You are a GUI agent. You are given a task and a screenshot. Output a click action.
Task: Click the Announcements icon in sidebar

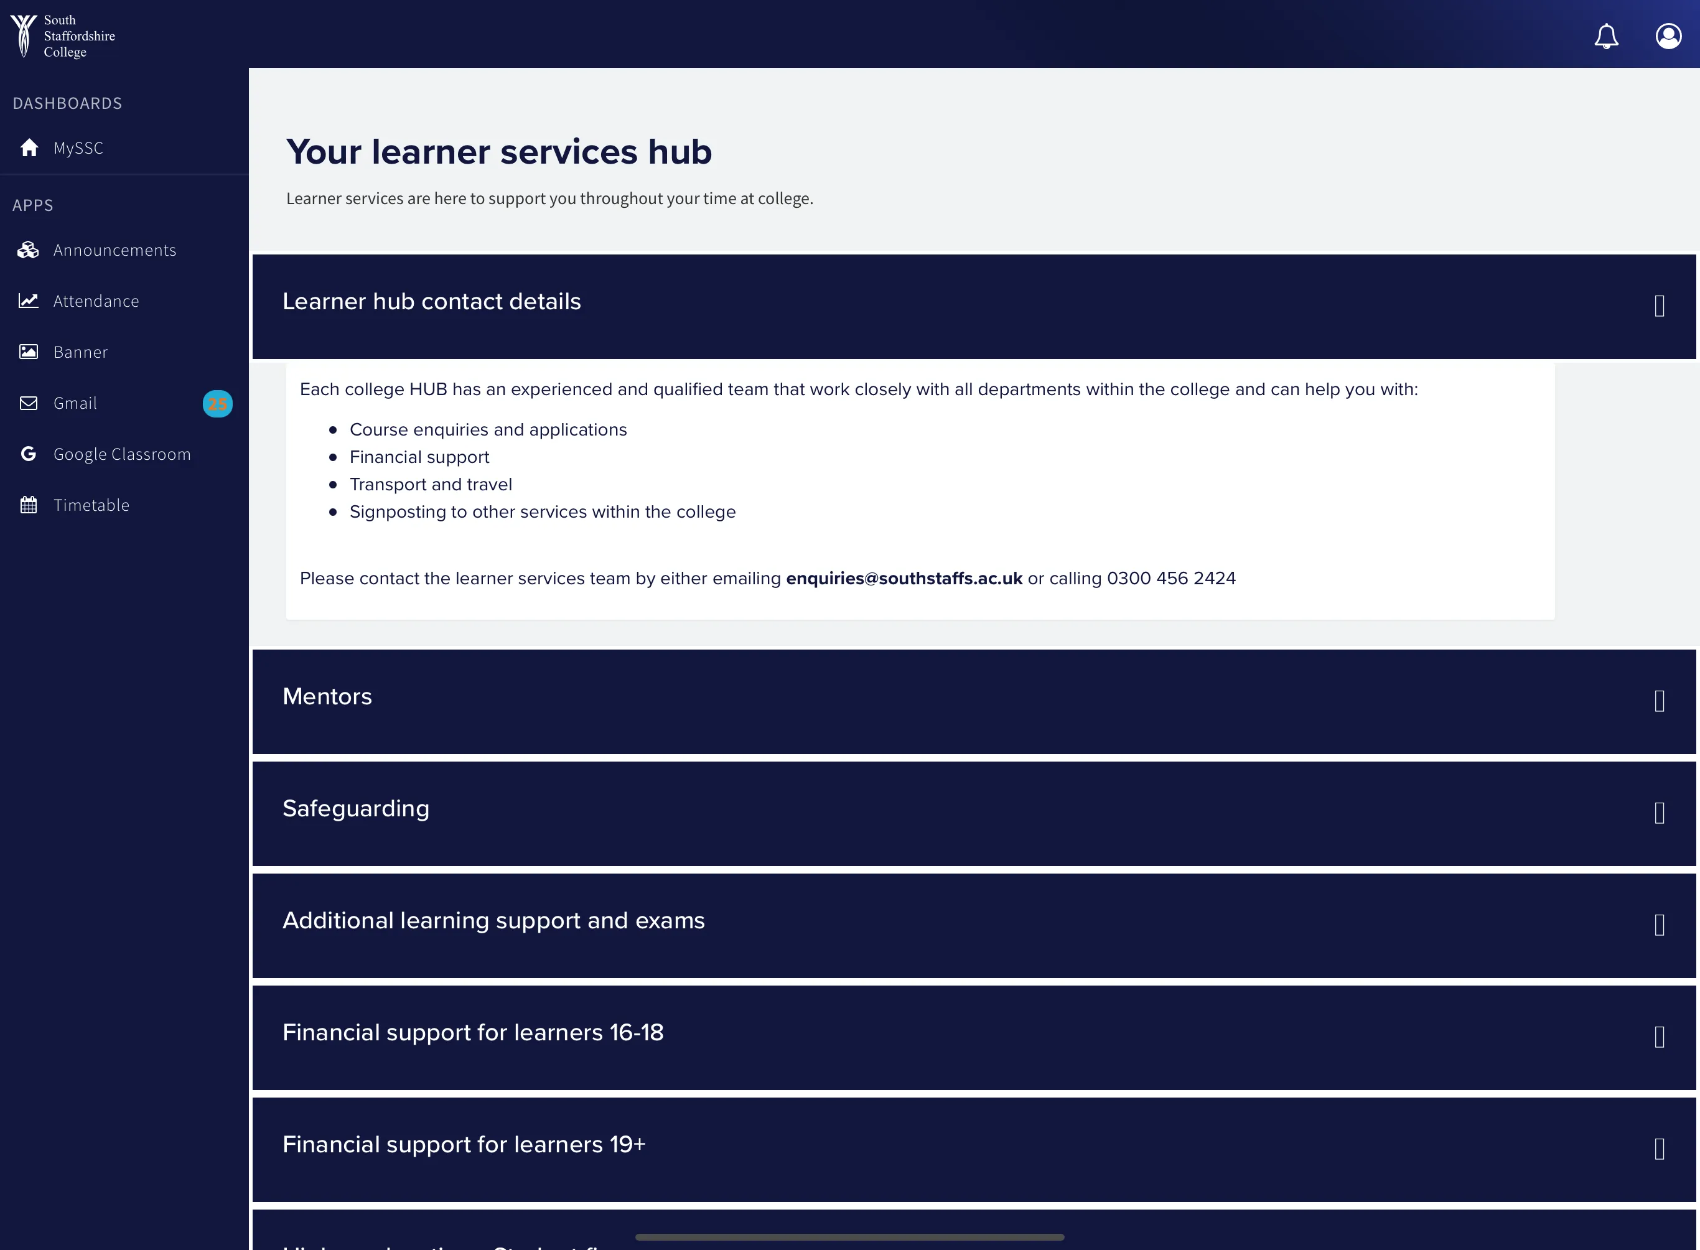tap(29, 250)
